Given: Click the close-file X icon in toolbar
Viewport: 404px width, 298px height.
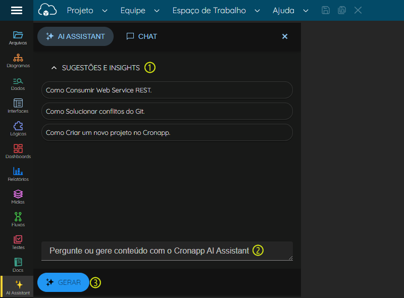Looking at the screenshot, I should click(358, 10).
